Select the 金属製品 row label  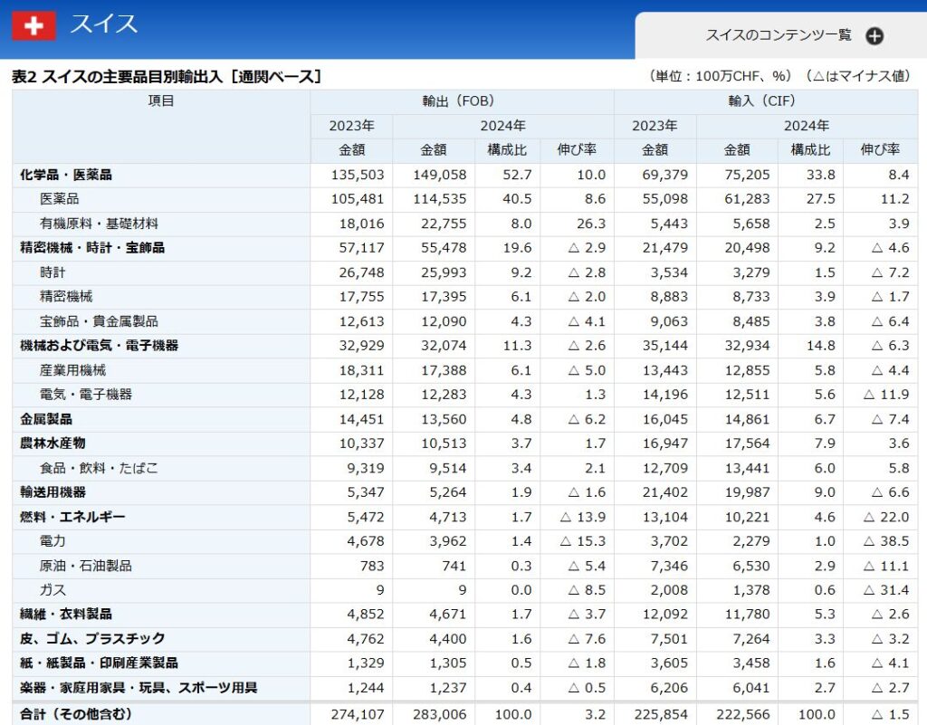coord(46,419)
